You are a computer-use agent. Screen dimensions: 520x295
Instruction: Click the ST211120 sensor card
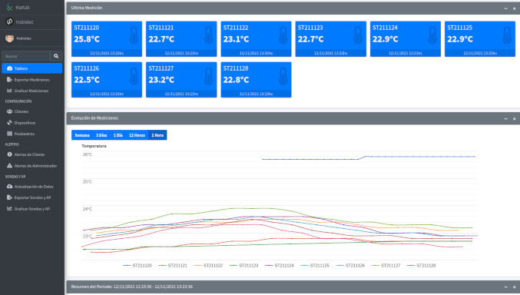(x=107, y=39)
